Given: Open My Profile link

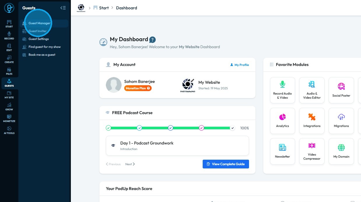Looking at the screenshot, I should click(x=240, y=65).
